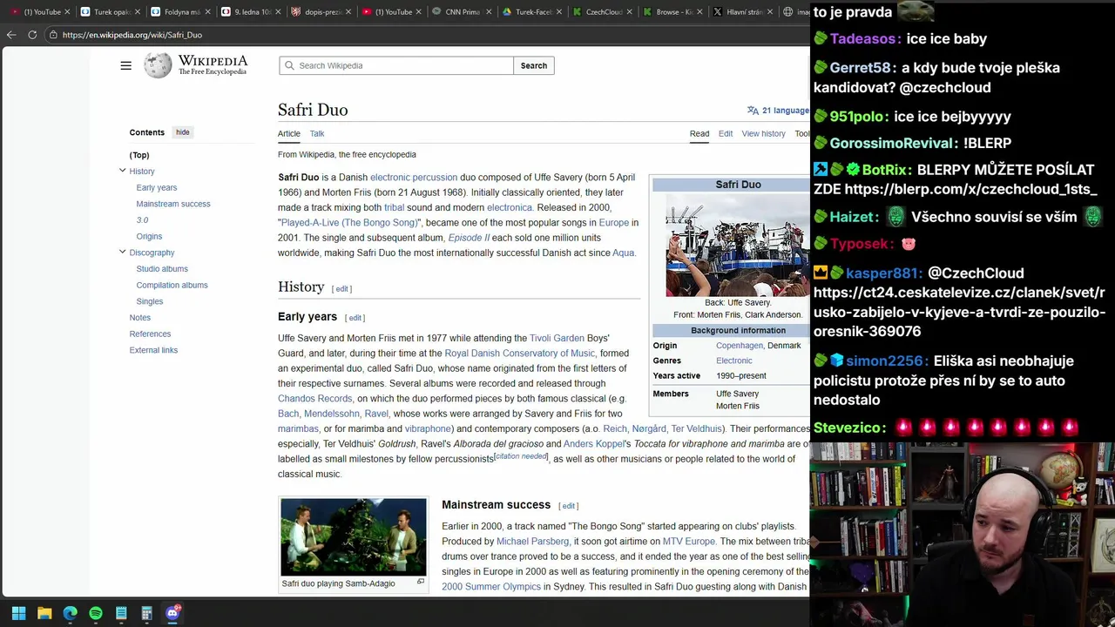Jump to Studio albums in Contents
The height and width of the screenshot is (627, 1115).
pos(162,268)
